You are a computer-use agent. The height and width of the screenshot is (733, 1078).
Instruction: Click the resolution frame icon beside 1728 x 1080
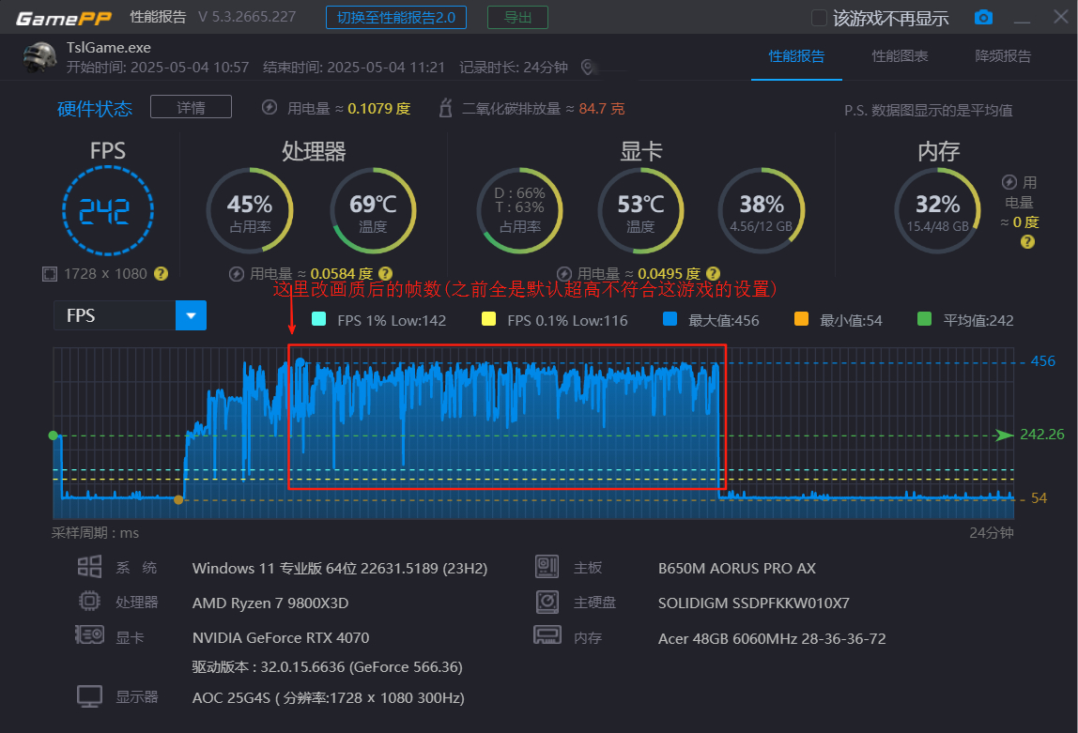click(50, 274)
